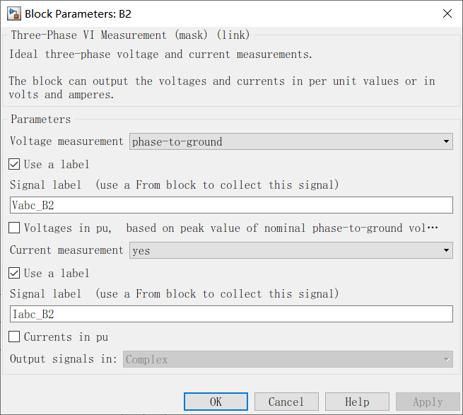The image size is (463, 415).
Task: Toggle voltage 'Use a label' checkbox
Action: click(x=14, y=164)
